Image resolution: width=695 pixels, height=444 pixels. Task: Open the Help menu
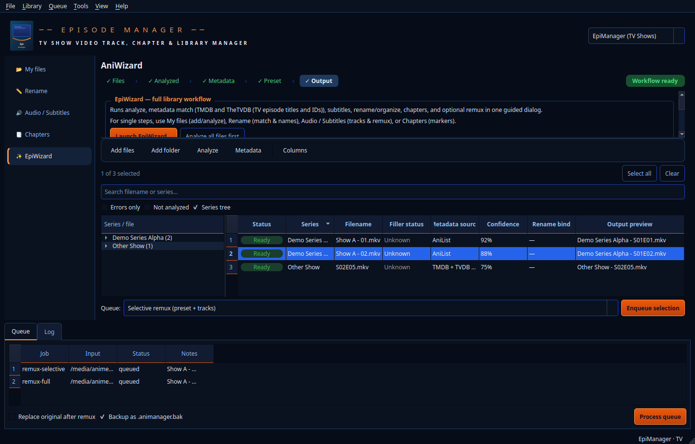[x=122, y=6]
